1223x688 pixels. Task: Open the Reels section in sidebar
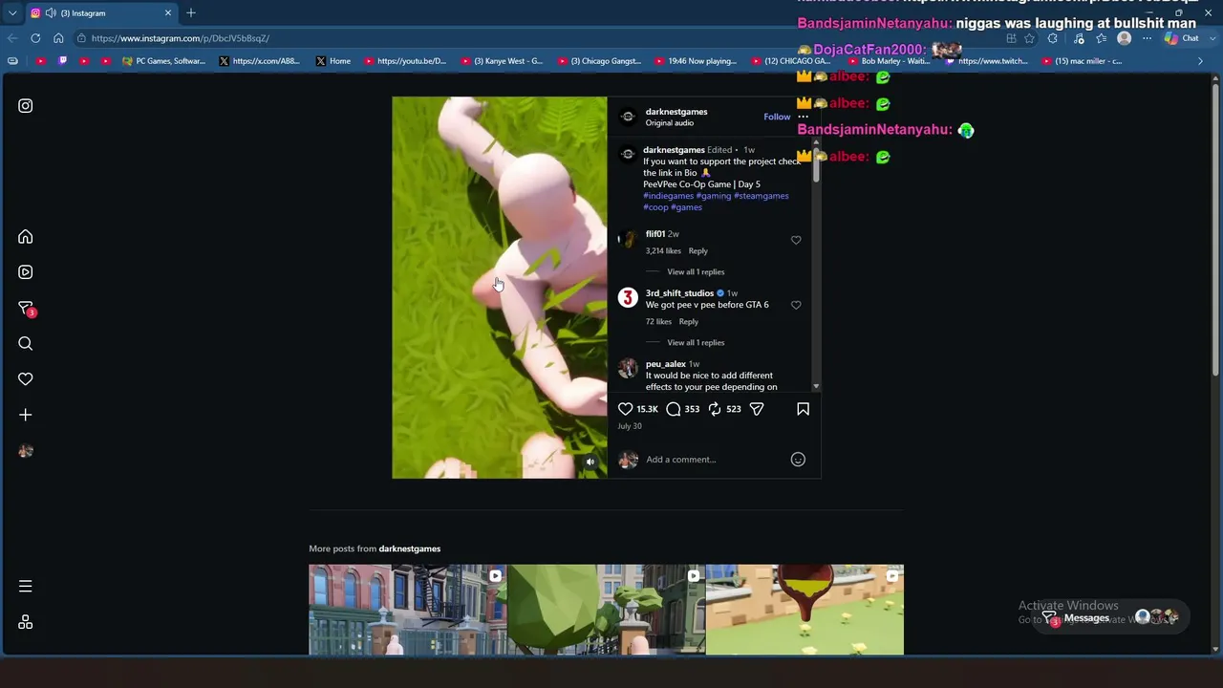click(26, 272)
